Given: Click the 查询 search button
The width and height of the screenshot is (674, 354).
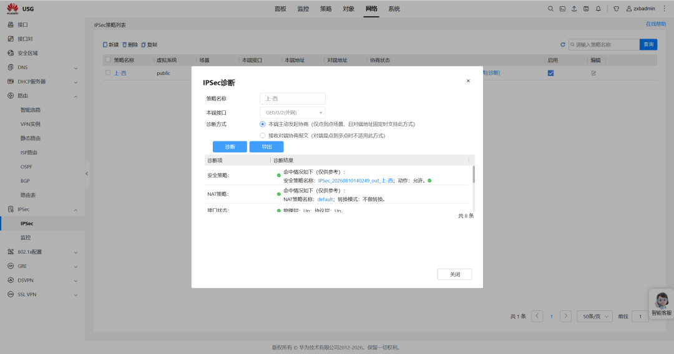Looking at the screenshot, I should (x=648, y=45).
